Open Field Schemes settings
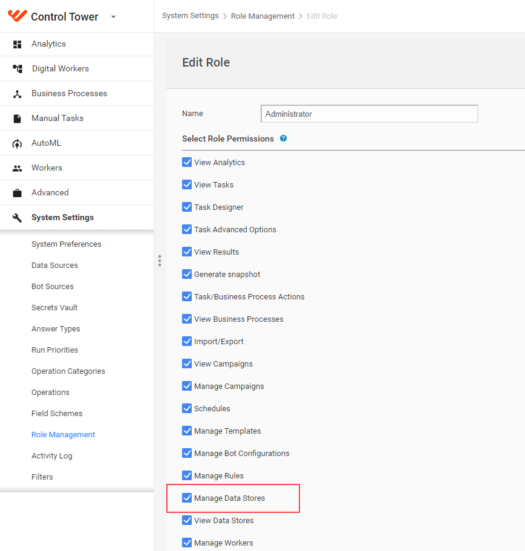This screenshot has height=551, width=525. coord(57,413)
